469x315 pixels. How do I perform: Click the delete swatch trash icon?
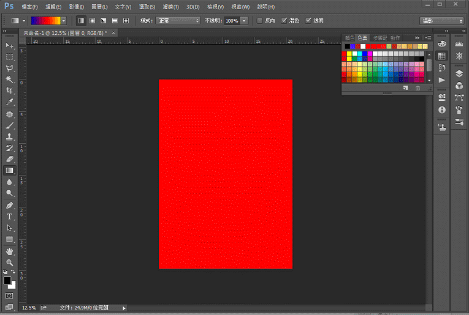tap(418, 88)
